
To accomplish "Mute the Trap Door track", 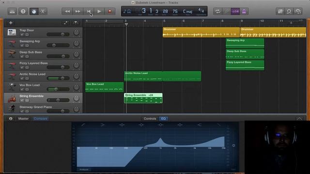I will (x=22, y=34).
